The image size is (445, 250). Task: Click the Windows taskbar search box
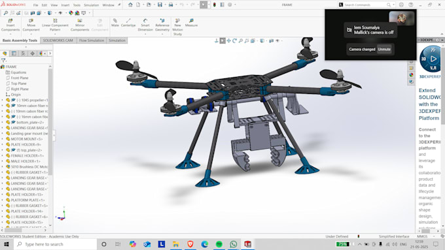click(56, 244)
